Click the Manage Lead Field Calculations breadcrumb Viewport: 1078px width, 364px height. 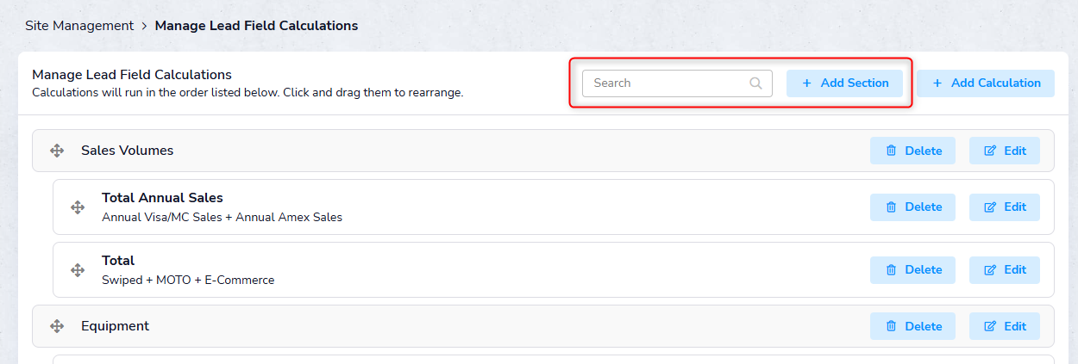click(x=256, y=26)
